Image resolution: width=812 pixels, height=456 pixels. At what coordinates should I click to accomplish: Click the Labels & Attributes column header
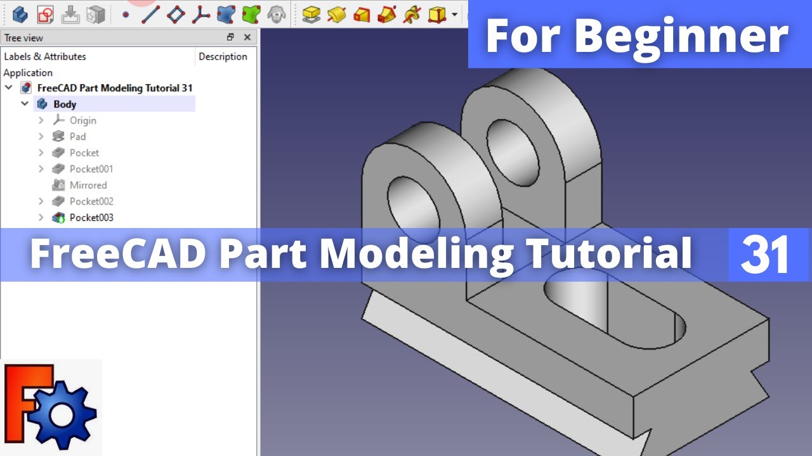[45, 56]
